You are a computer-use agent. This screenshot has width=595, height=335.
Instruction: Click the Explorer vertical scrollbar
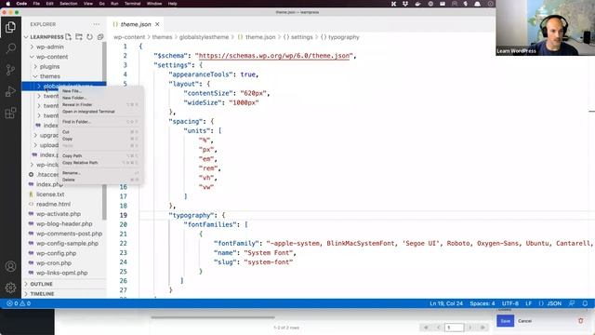click(104, 130)
